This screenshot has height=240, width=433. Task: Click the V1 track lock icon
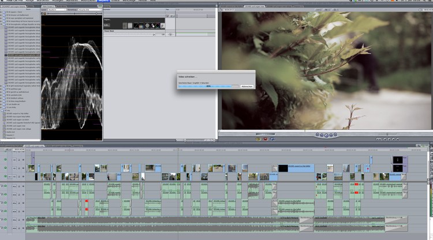point(18,177)
